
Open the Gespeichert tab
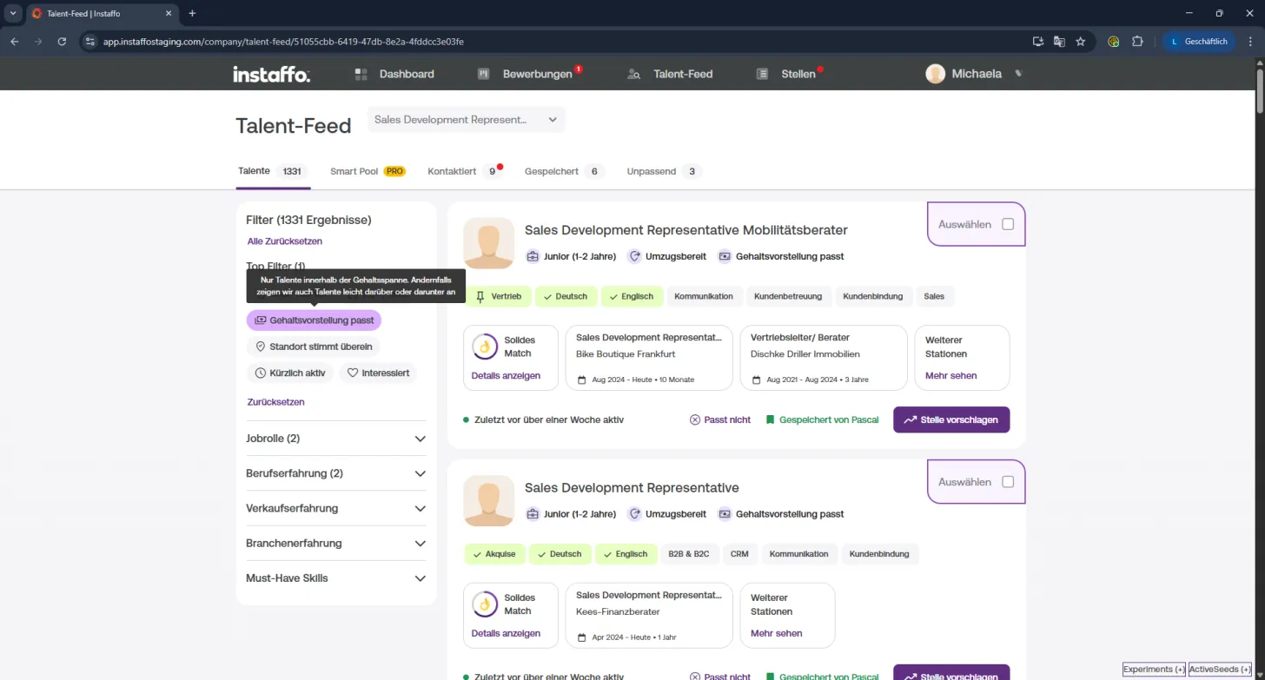(x=565, y=171)
